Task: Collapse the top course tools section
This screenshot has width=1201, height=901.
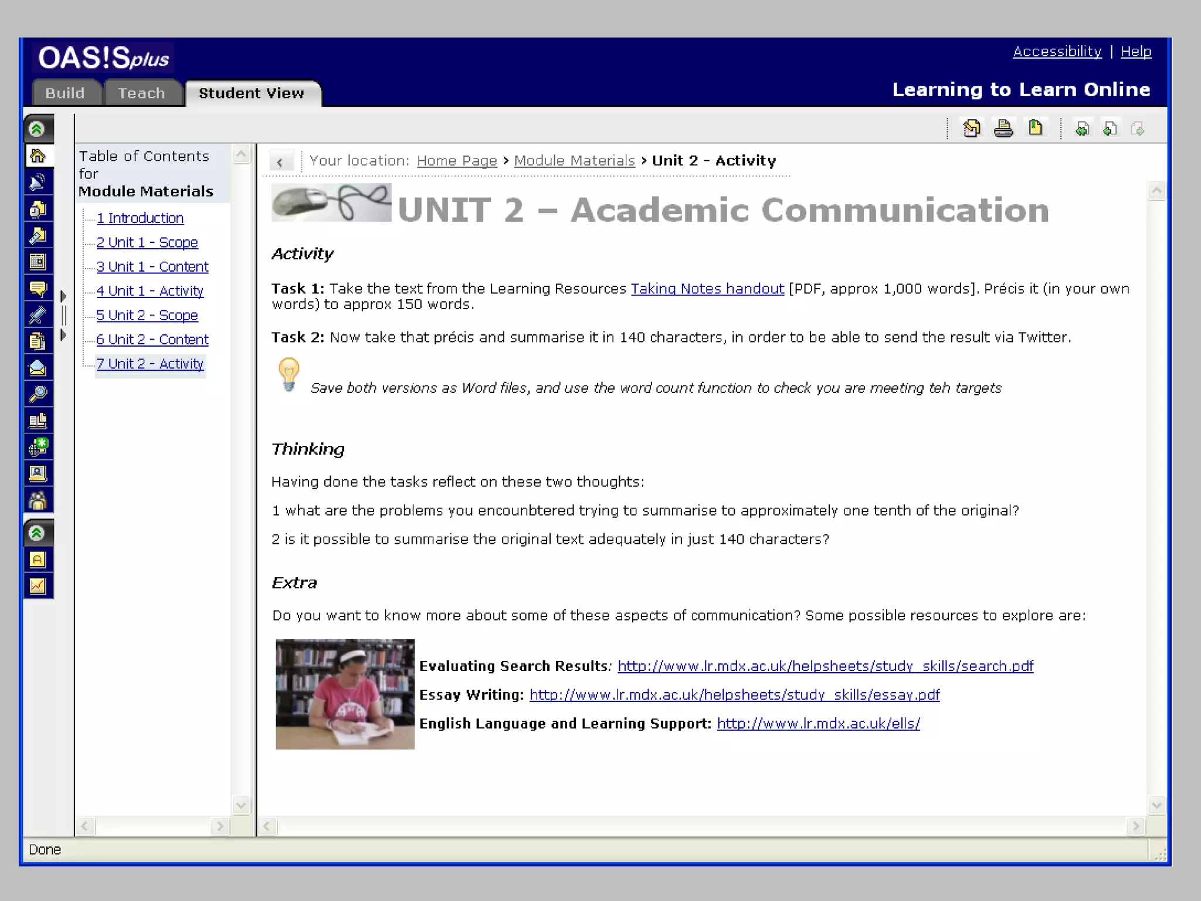Action: click(37, 129)
